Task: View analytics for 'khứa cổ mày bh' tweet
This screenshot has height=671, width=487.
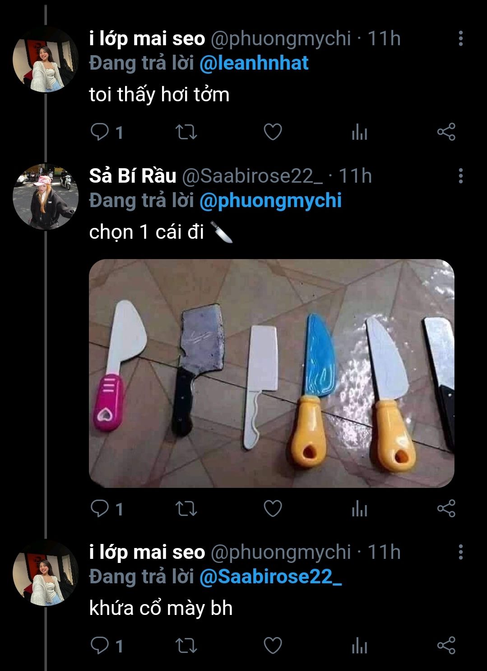Action: click(359, 646)
